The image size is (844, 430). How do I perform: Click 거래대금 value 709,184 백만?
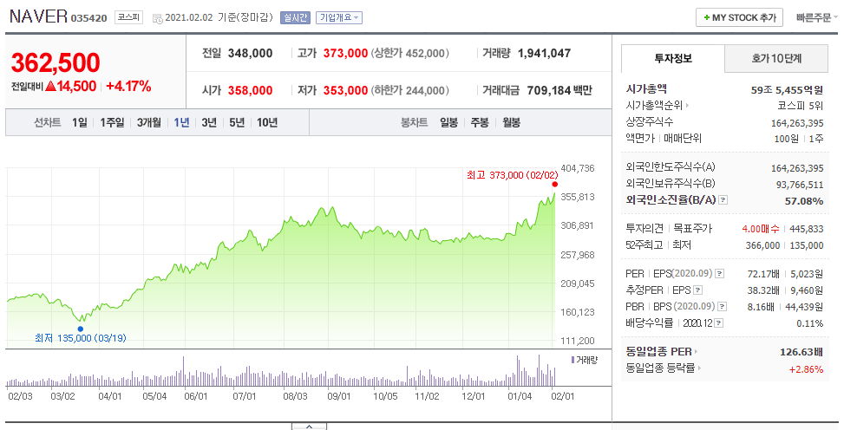(559, 90)
